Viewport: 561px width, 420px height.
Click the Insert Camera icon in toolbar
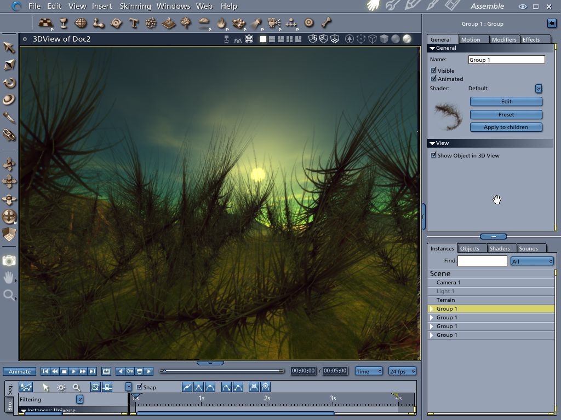[x=274, y=23]
